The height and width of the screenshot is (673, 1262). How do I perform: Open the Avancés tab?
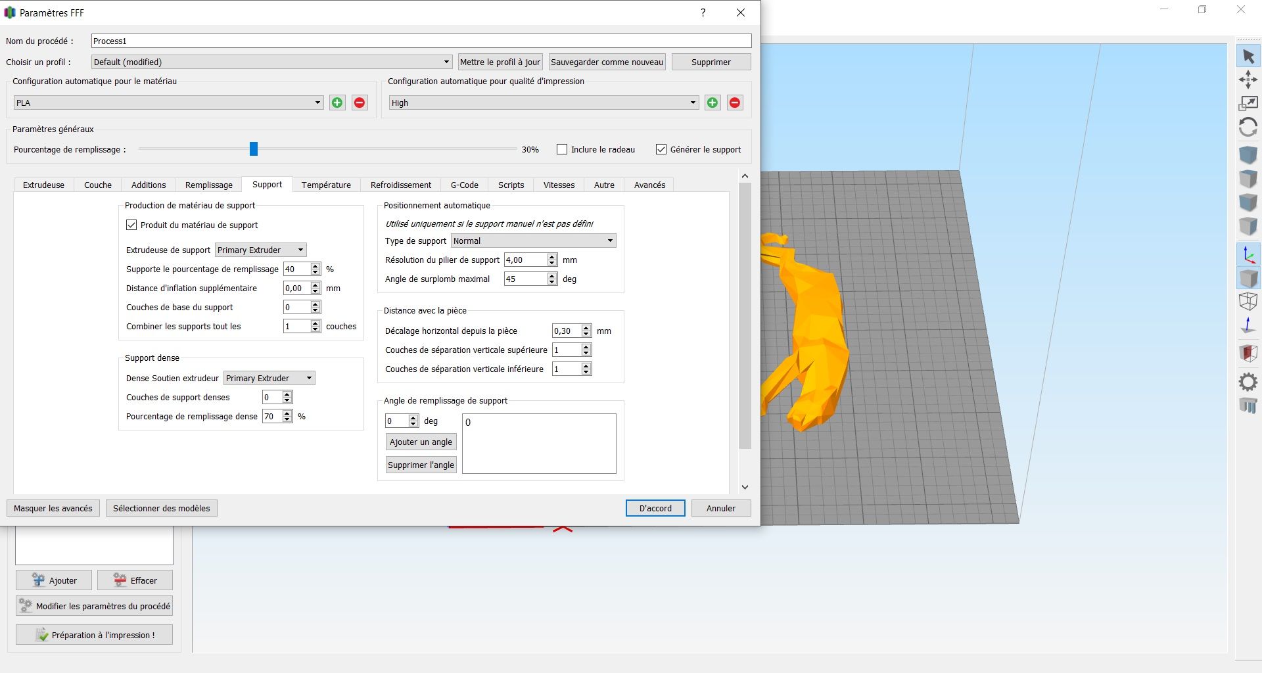[650, 185]
